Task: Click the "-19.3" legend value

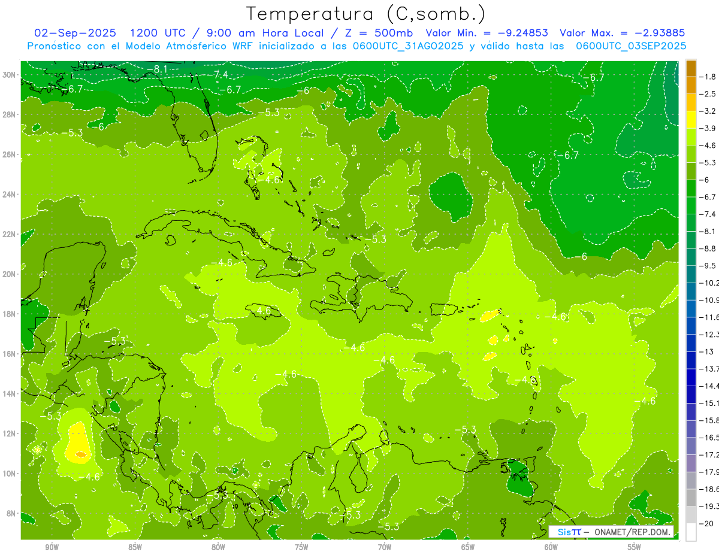Action: 709,507
